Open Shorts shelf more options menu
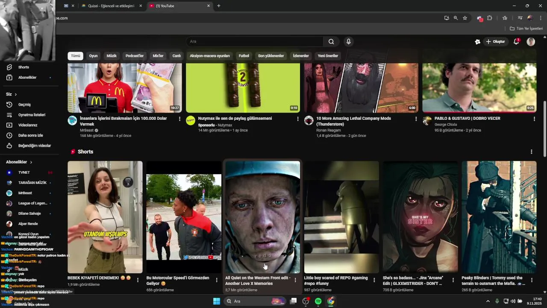The height and width of the screenshot is (308, 547). click(x=532, y=152)
